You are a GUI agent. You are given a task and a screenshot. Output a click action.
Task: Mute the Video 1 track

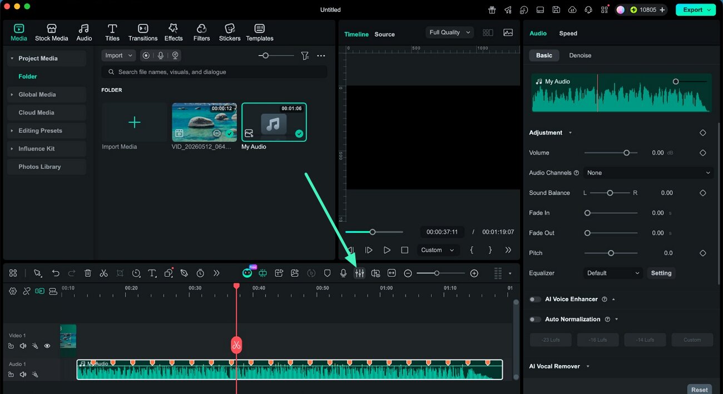(x=23, y=346)
